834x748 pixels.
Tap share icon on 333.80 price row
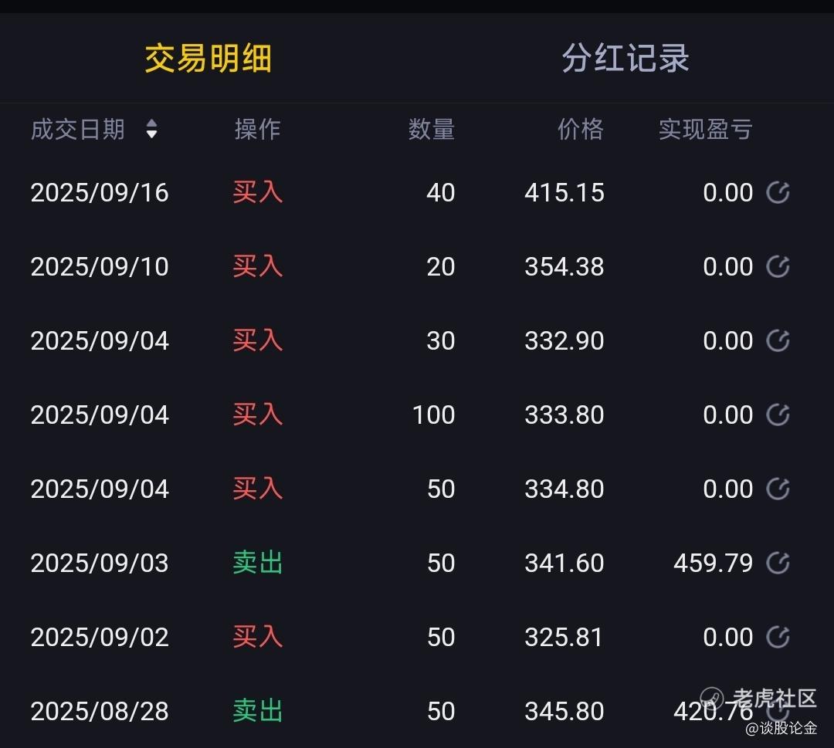click(778, 415)
